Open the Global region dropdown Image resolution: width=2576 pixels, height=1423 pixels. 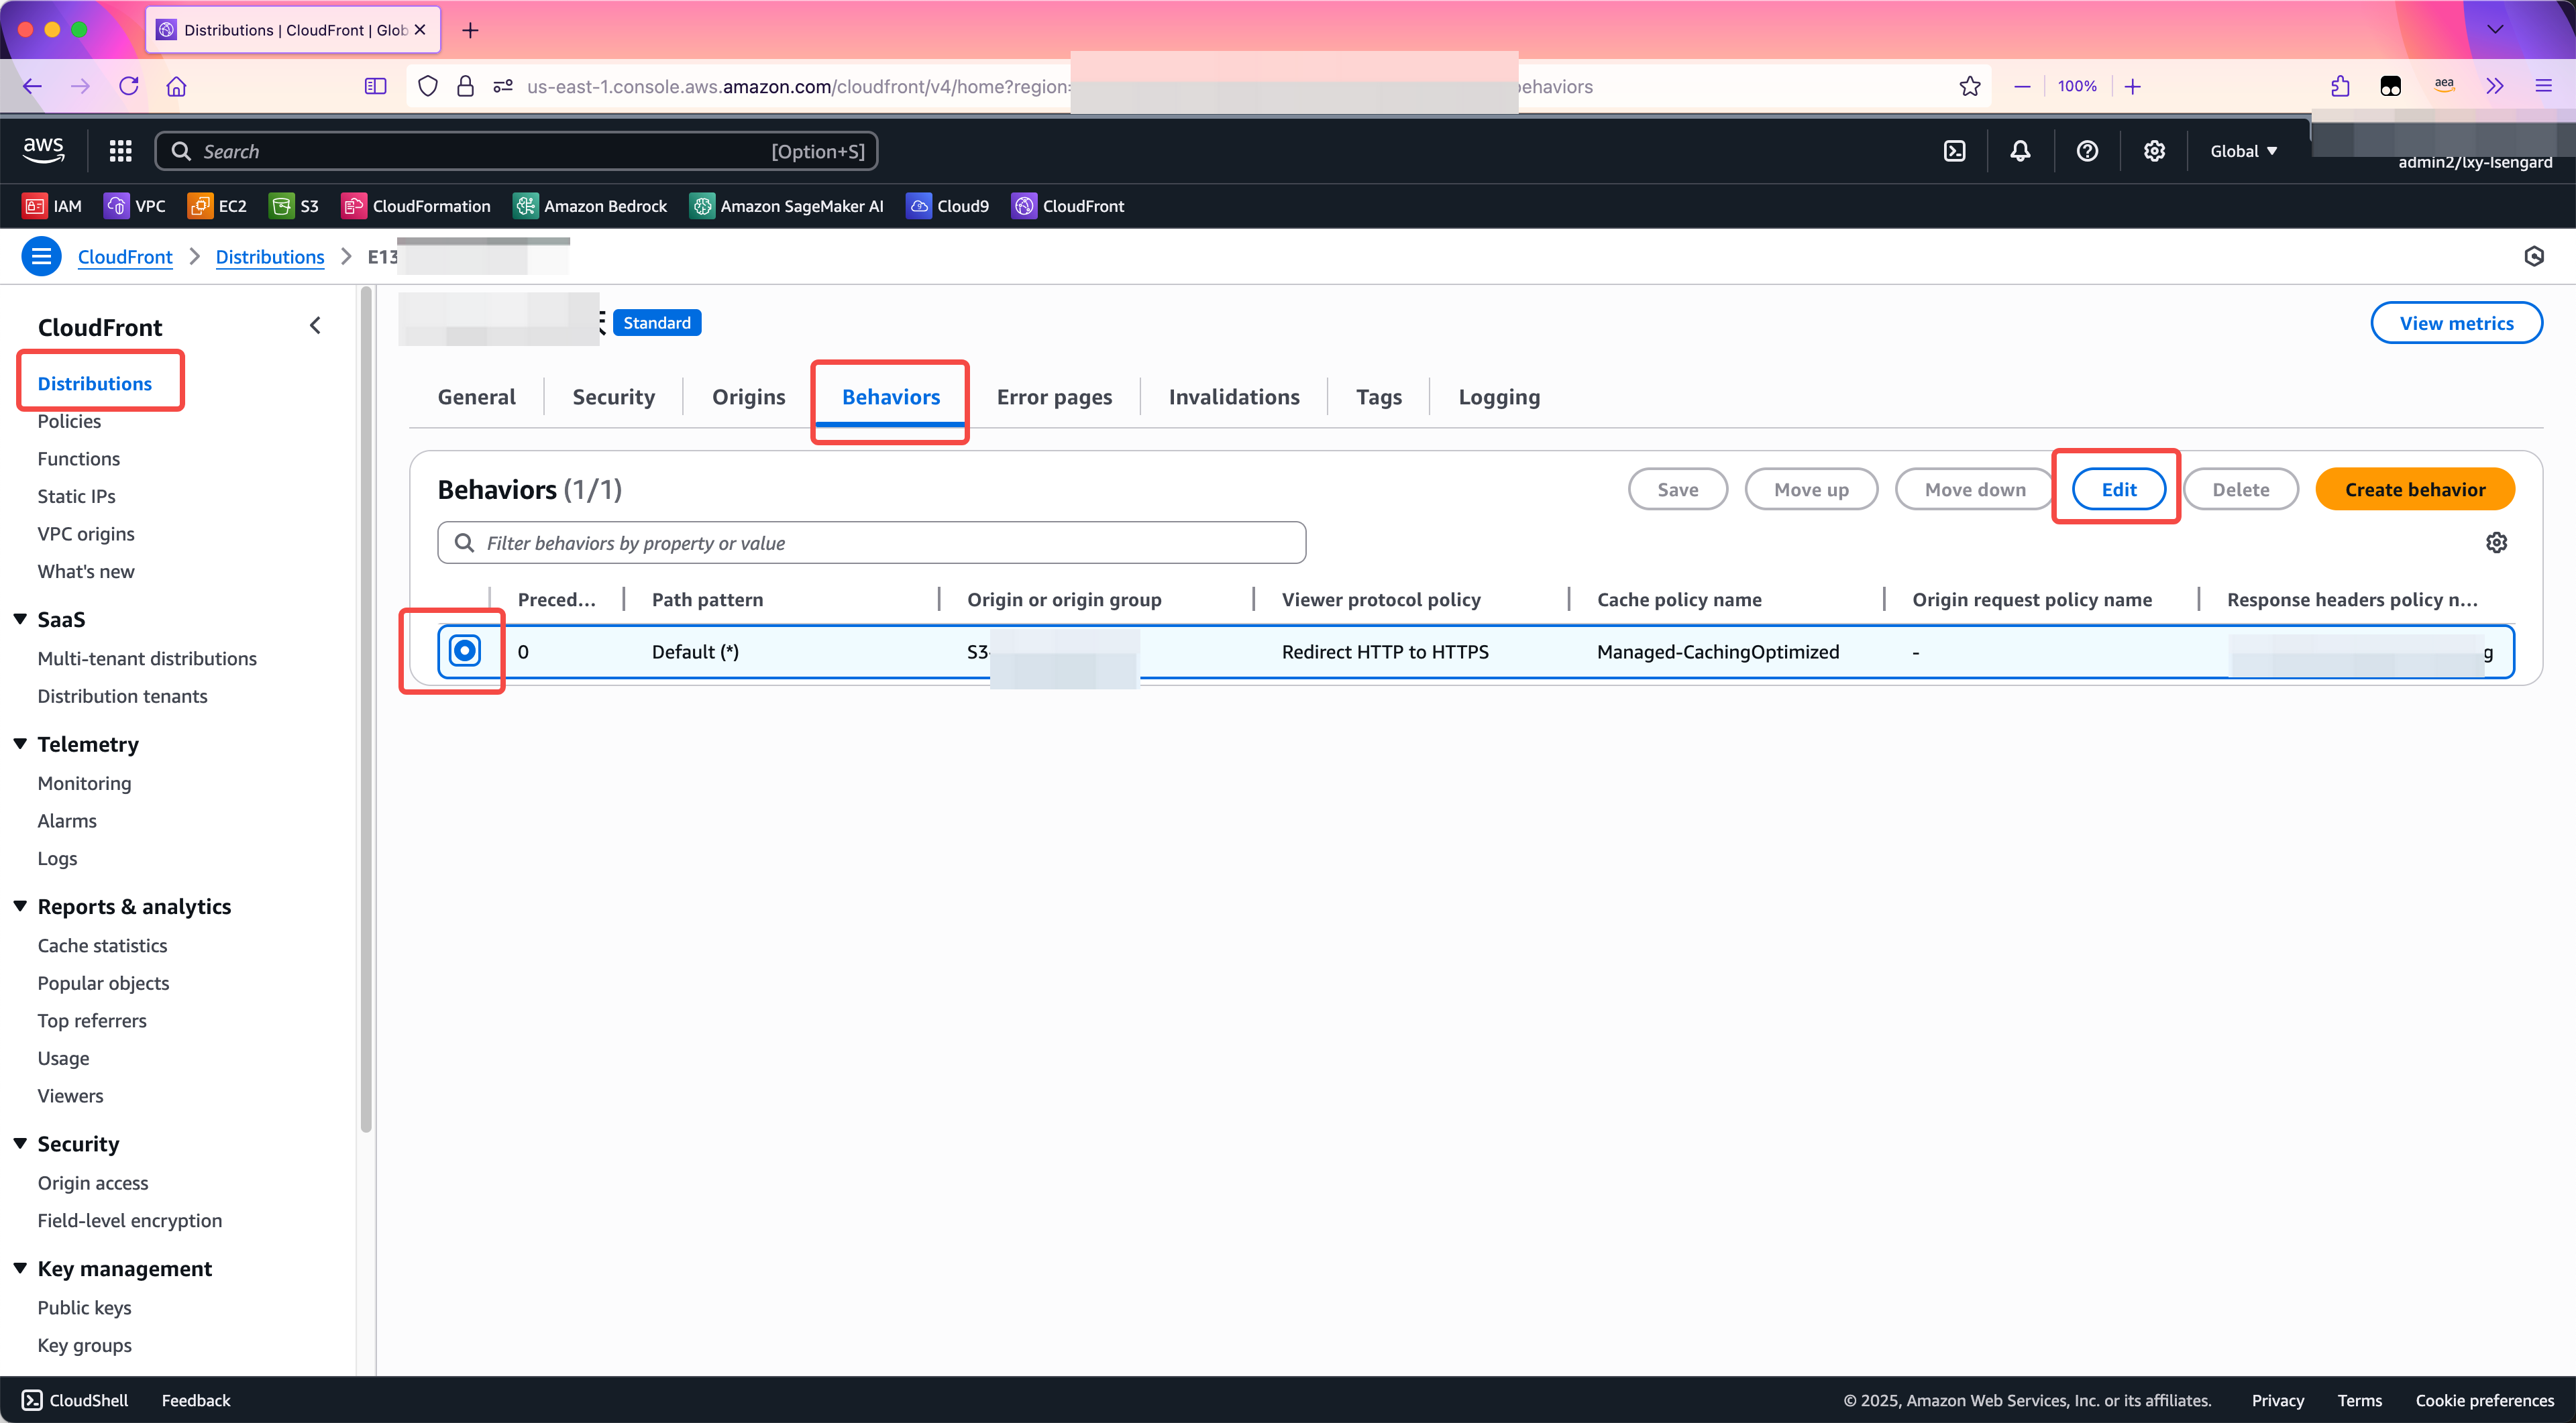click(x=2243, y=151)
